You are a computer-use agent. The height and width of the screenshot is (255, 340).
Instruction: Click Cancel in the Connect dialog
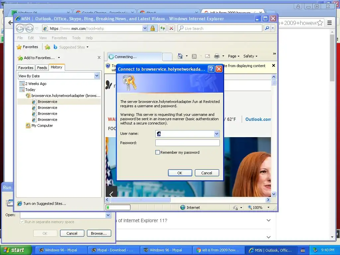coord(207,173)
